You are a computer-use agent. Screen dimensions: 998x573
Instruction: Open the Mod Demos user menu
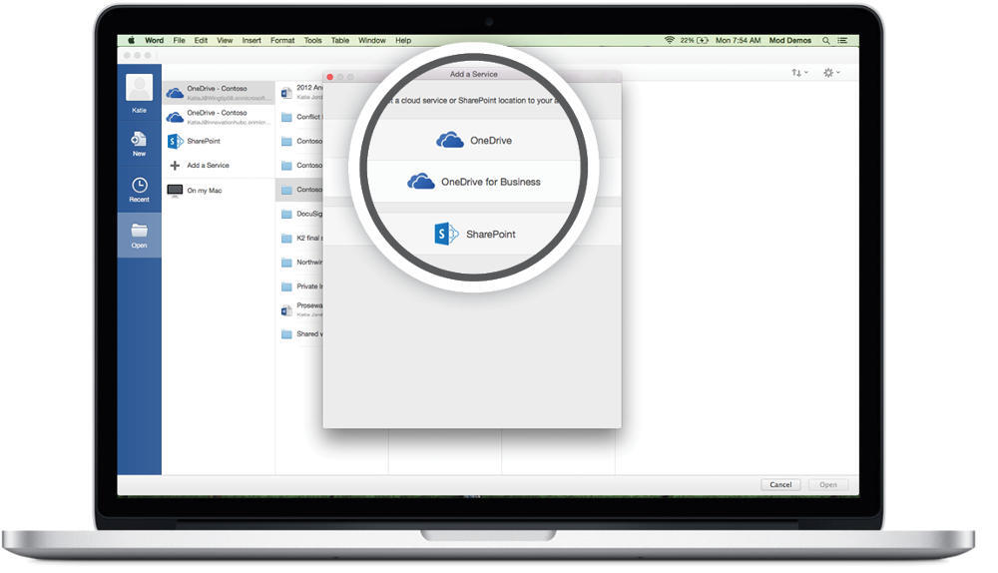[789, 40]
